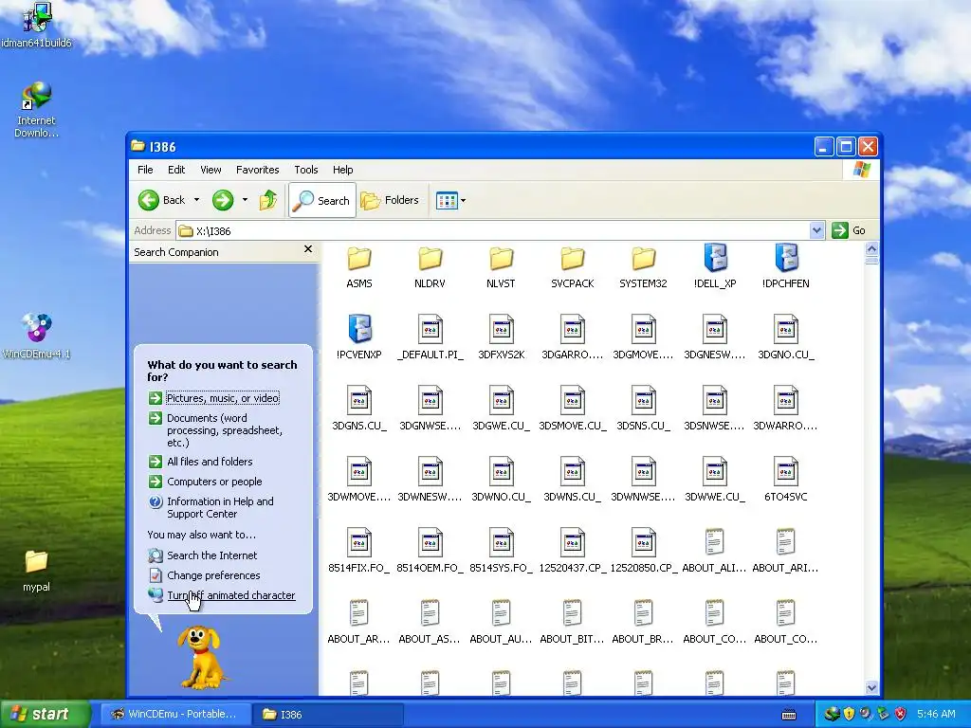
Task: Open the Start menu
Action: coord(46,714)
